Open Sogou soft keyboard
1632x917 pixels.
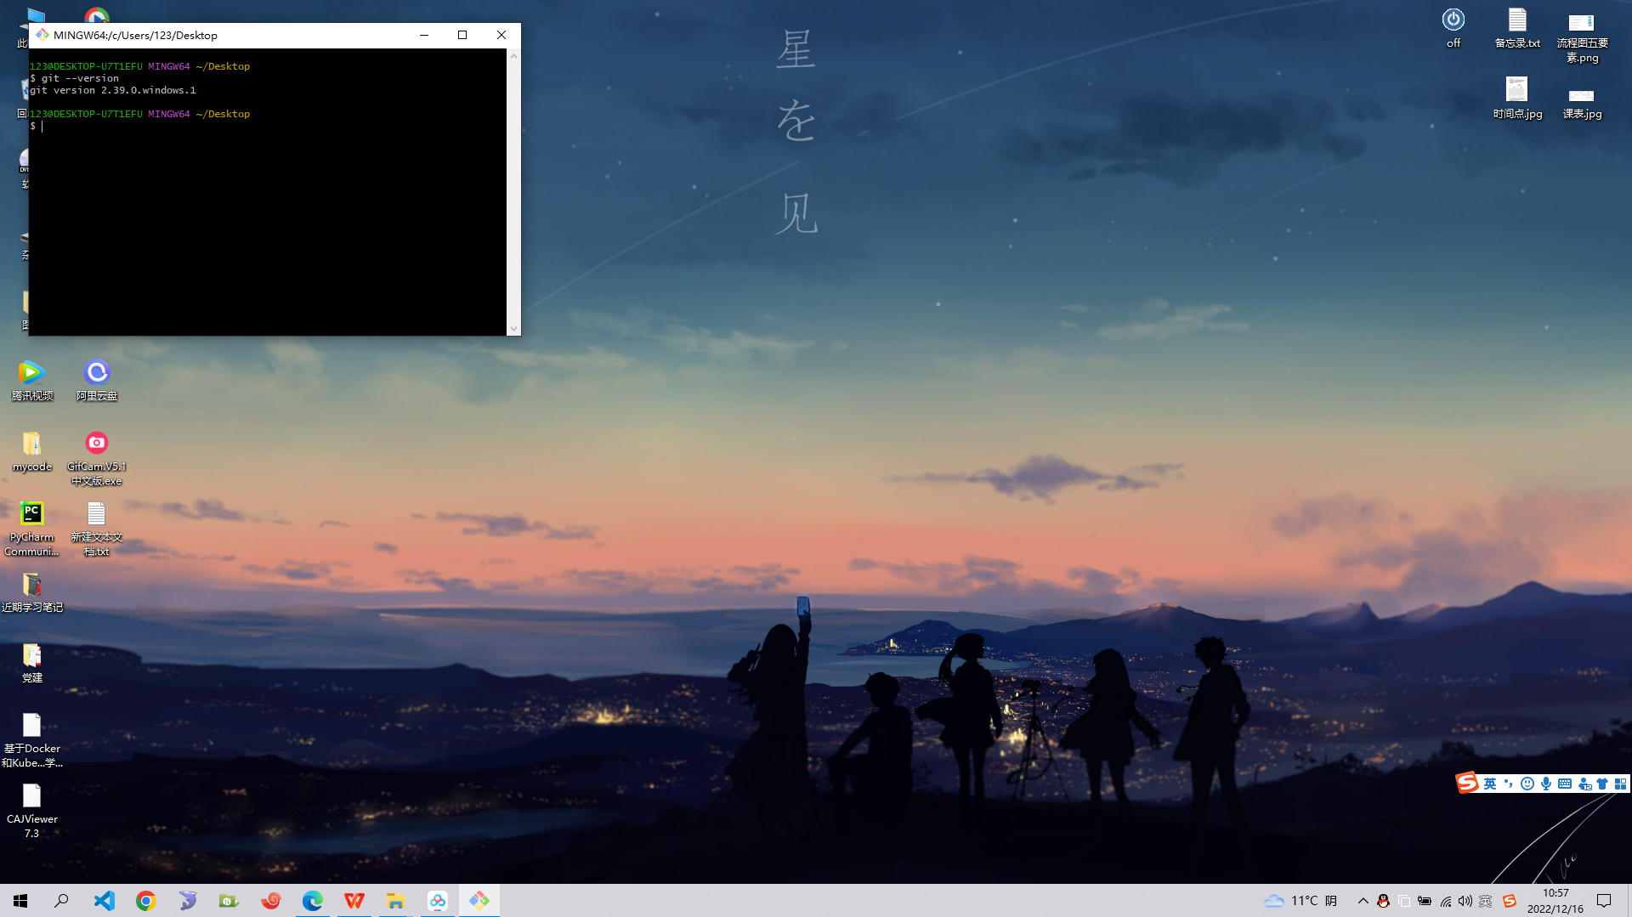coord(1564,784)
